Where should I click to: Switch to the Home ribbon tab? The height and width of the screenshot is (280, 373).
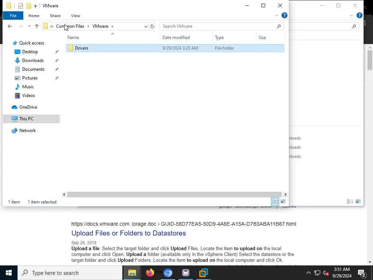tap(34, 16)
